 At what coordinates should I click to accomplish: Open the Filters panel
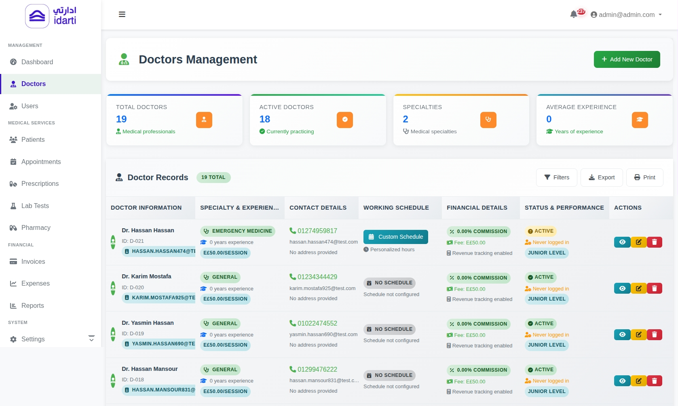pos(556,177)
